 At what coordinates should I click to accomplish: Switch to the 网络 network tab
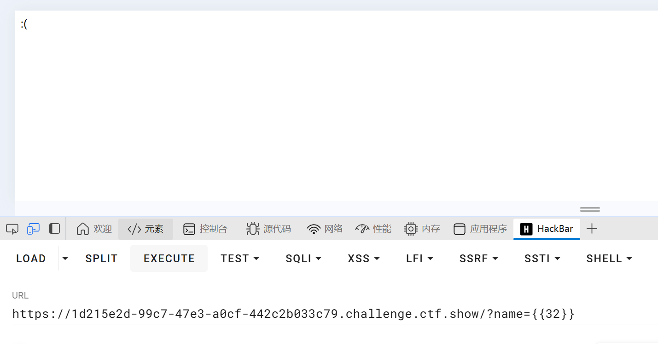click(325, 229)
